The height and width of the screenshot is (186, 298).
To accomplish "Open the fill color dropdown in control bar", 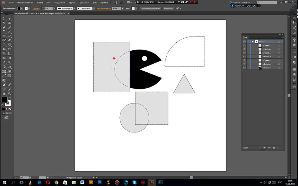I will pyautogui.click(x=22, y=8).
